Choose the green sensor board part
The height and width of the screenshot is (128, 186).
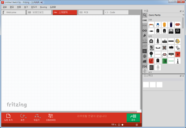point(164,61)
